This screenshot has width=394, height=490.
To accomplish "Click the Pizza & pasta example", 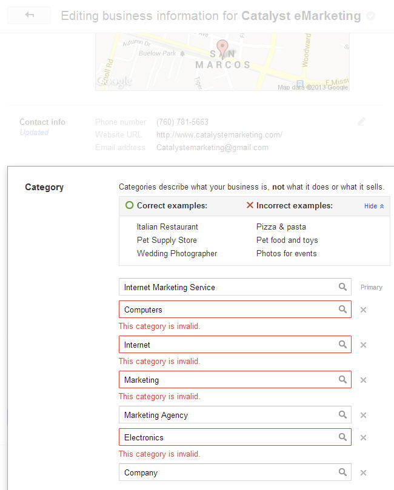I will coord(281,227).
